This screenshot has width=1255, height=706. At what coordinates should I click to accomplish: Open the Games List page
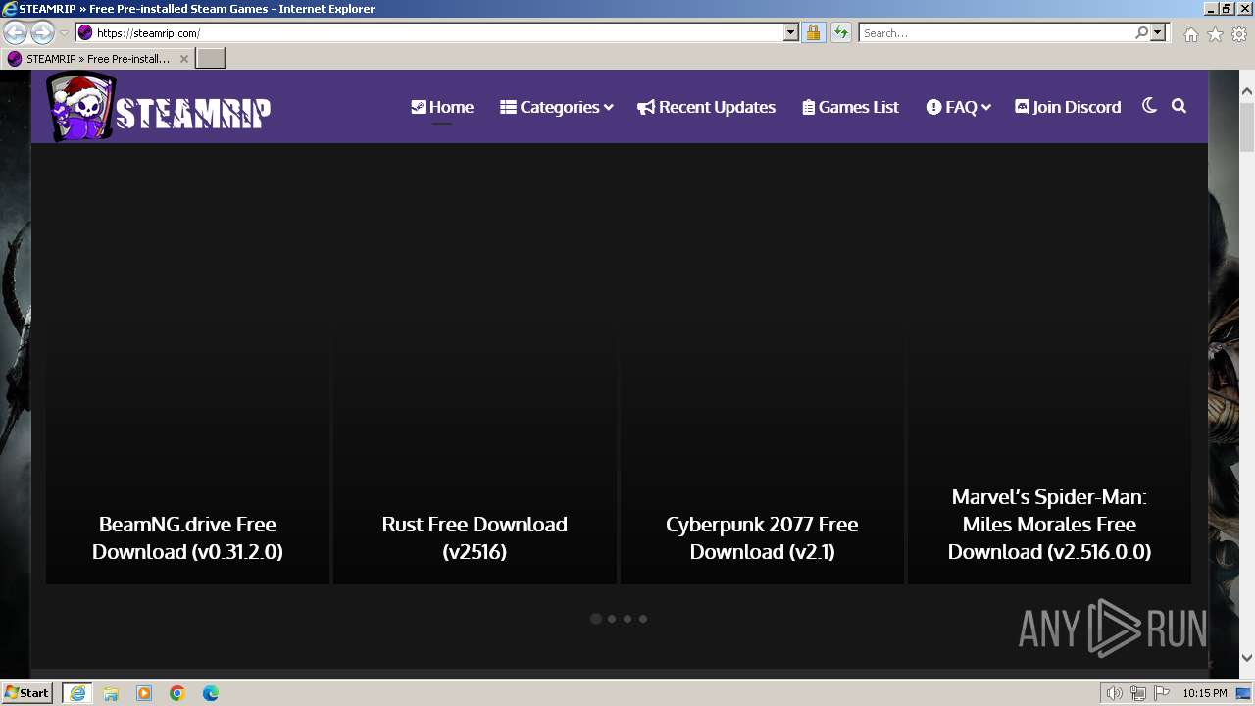[850, 107]
